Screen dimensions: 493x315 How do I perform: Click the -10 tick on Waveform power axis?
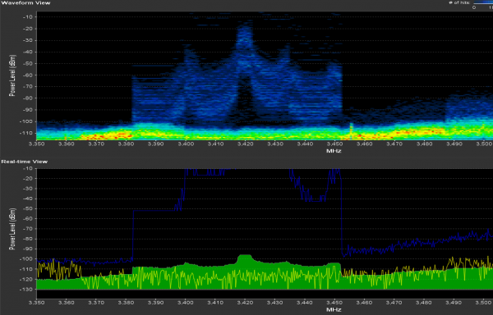pos(28,17)
